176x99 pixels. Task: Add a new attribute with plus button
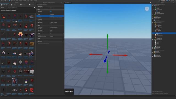coord(63,42)
